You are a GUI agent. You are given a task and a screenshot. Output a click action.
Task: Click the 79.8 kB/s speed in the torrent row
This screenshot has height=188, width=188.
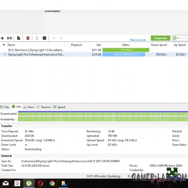(x=161, y=55)
